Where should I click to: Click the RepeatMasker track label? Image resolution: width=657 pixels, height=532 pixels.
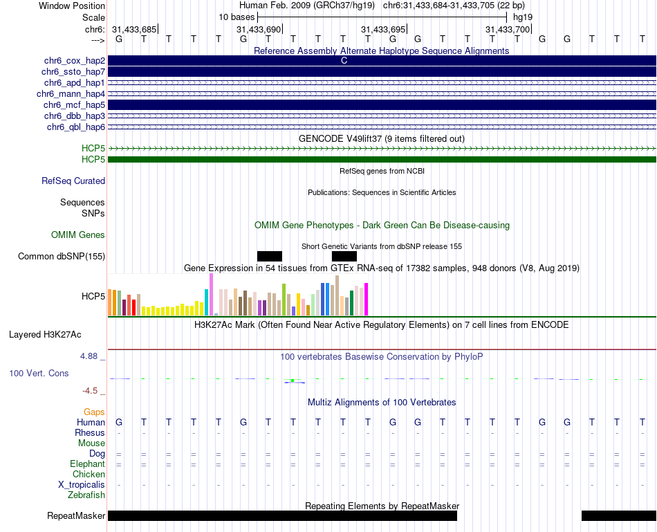tap(76, 515)
